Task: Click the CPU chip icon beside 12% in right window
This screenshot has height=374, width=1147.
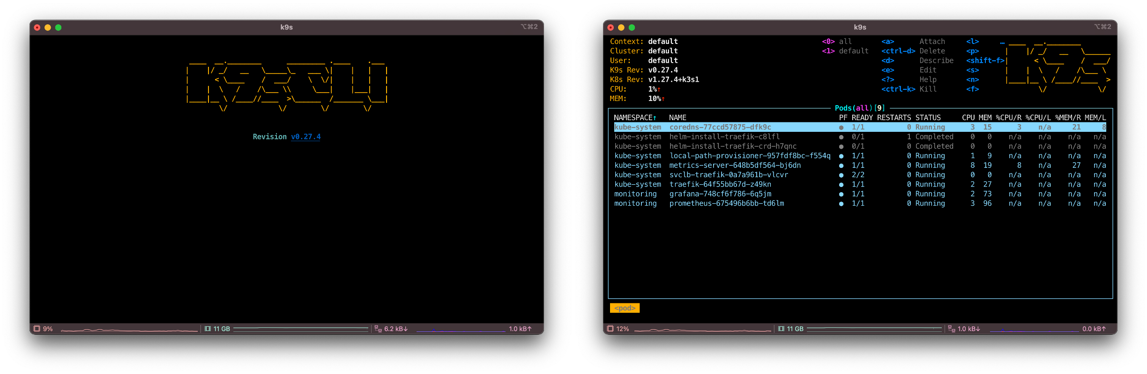Action: click(610, 329)
